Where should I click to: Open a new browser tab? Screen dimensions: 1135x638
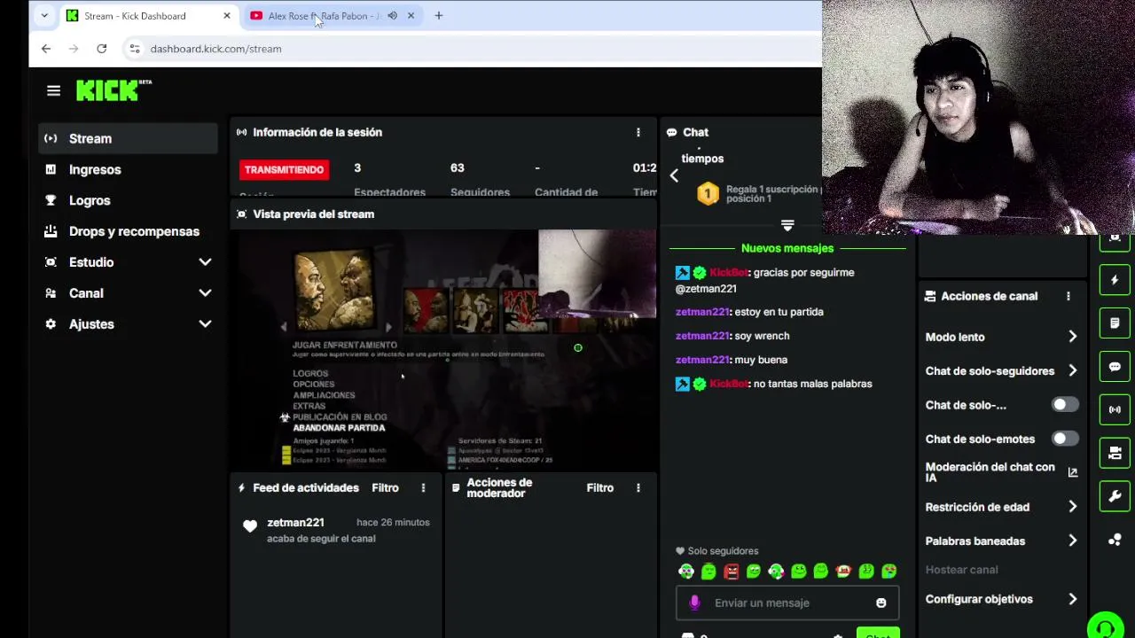pyautogui.click(x=438, y=16)
